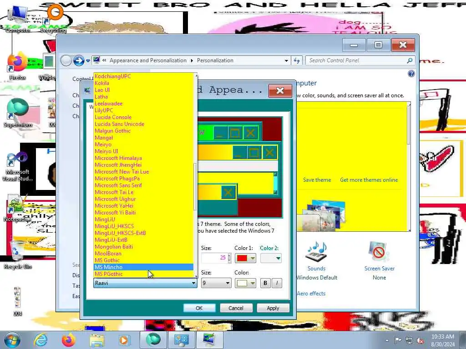Open Windows Media Player from the taskbar
466x349 pixels.
(124, 340)
